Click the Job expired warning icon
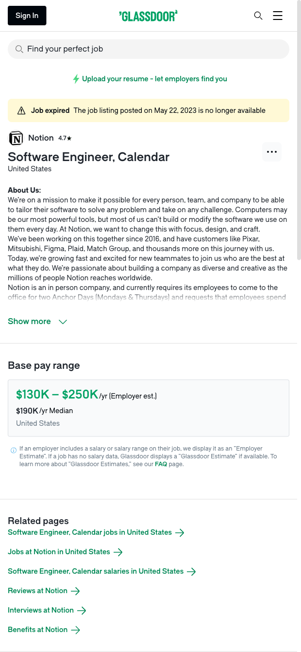 [21, 111]
